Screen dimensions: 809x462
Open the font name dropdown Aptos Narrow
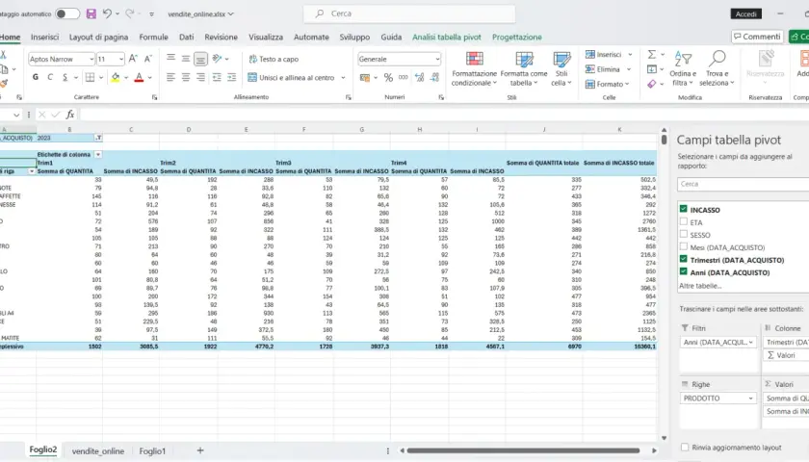(91, 60)
